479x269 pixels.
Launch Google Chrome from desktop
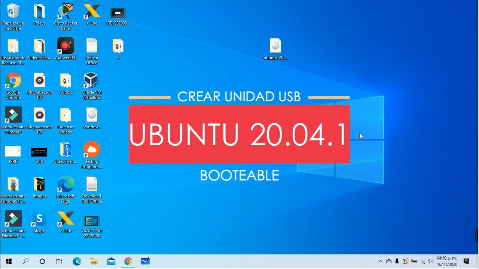tap(13, 86)
